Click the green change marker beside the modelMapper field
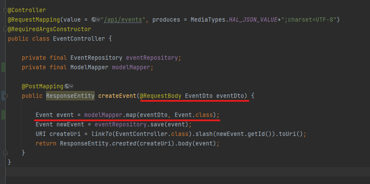This screenshot has height=184, width=370. pos(3,67)
